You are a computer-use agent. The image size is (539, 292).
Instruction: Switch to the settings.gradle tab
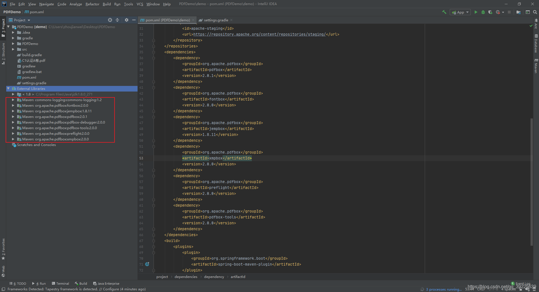coord(216,20)
